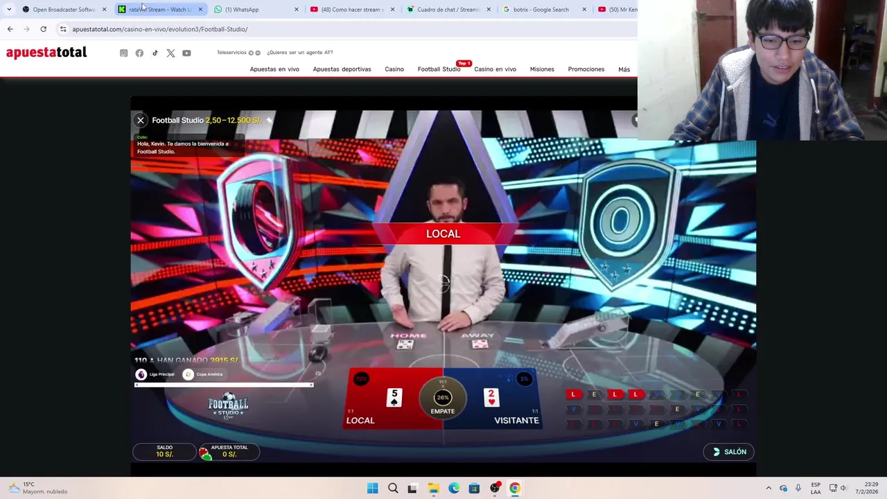Open Windows taskbar search
Viewport: 887px width, 499px height.
click(x=393, y=488)
